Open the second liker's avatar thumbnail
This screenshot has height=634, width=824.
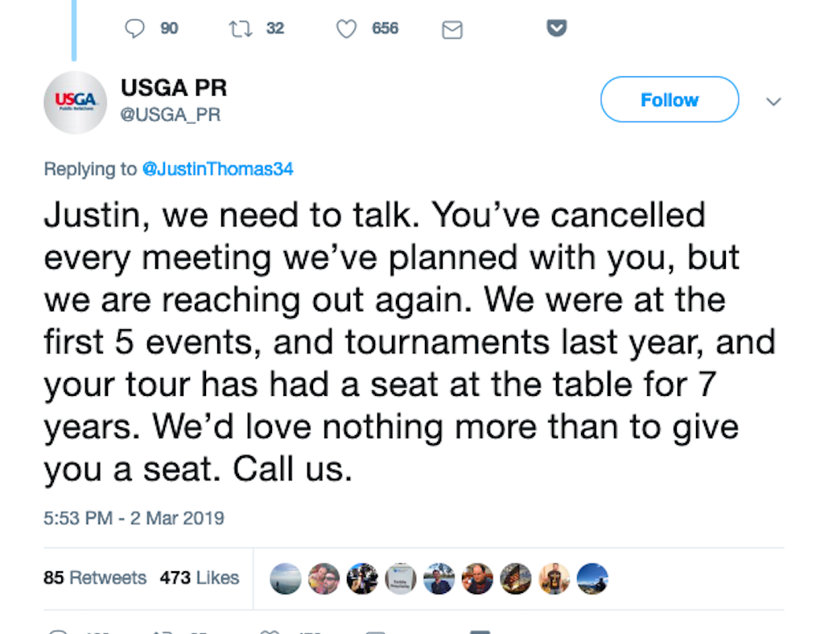[323, 578]
